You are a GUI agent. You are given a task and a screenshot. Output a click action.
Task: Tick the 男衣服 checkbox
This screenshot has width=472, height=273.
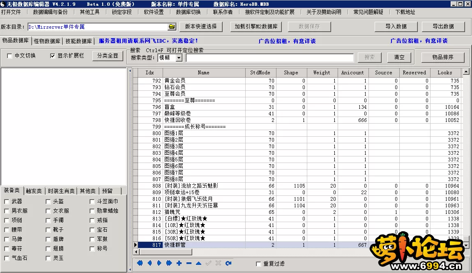[x=7, y=211]
